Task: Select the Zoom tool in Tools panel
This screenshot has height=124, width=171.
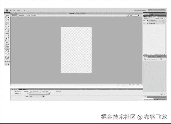Action: (x=8, y=64)
